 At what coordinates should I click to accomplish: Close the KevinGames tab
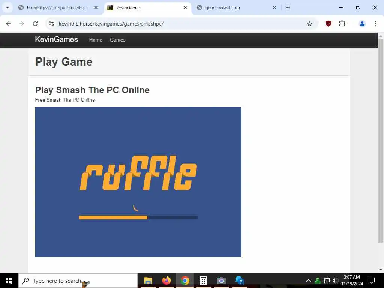coord(185,7)
